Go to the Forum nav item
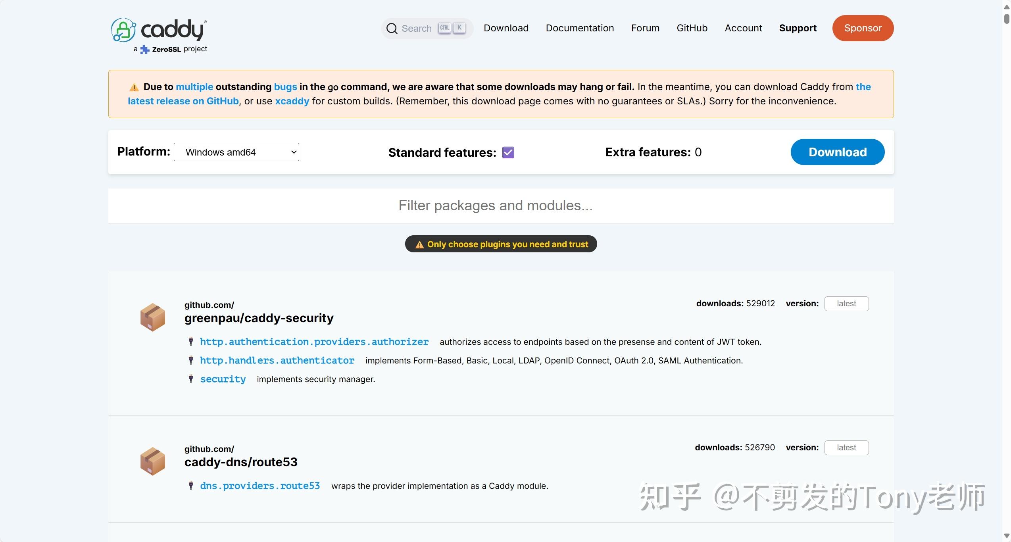 (645, 28)
